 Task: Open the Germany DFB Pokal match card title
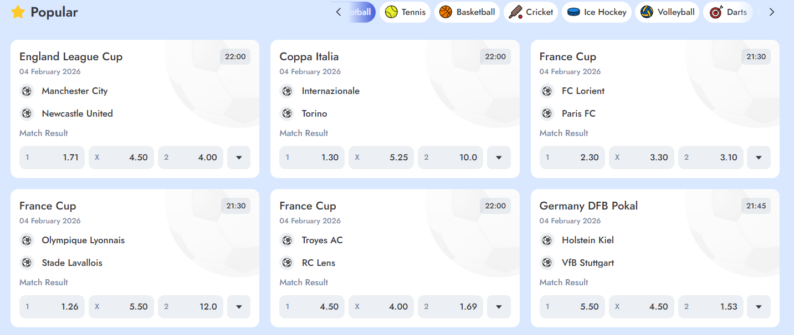pos(588,206)
